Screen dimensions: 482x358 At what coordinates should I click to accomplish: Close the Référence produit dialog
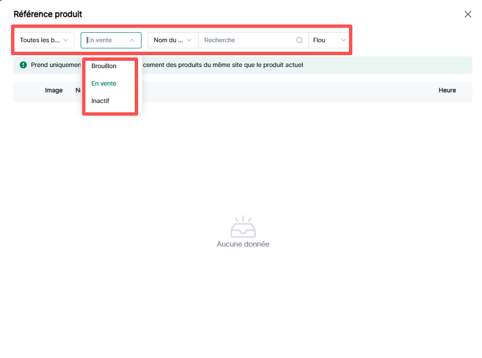(467, 14)
